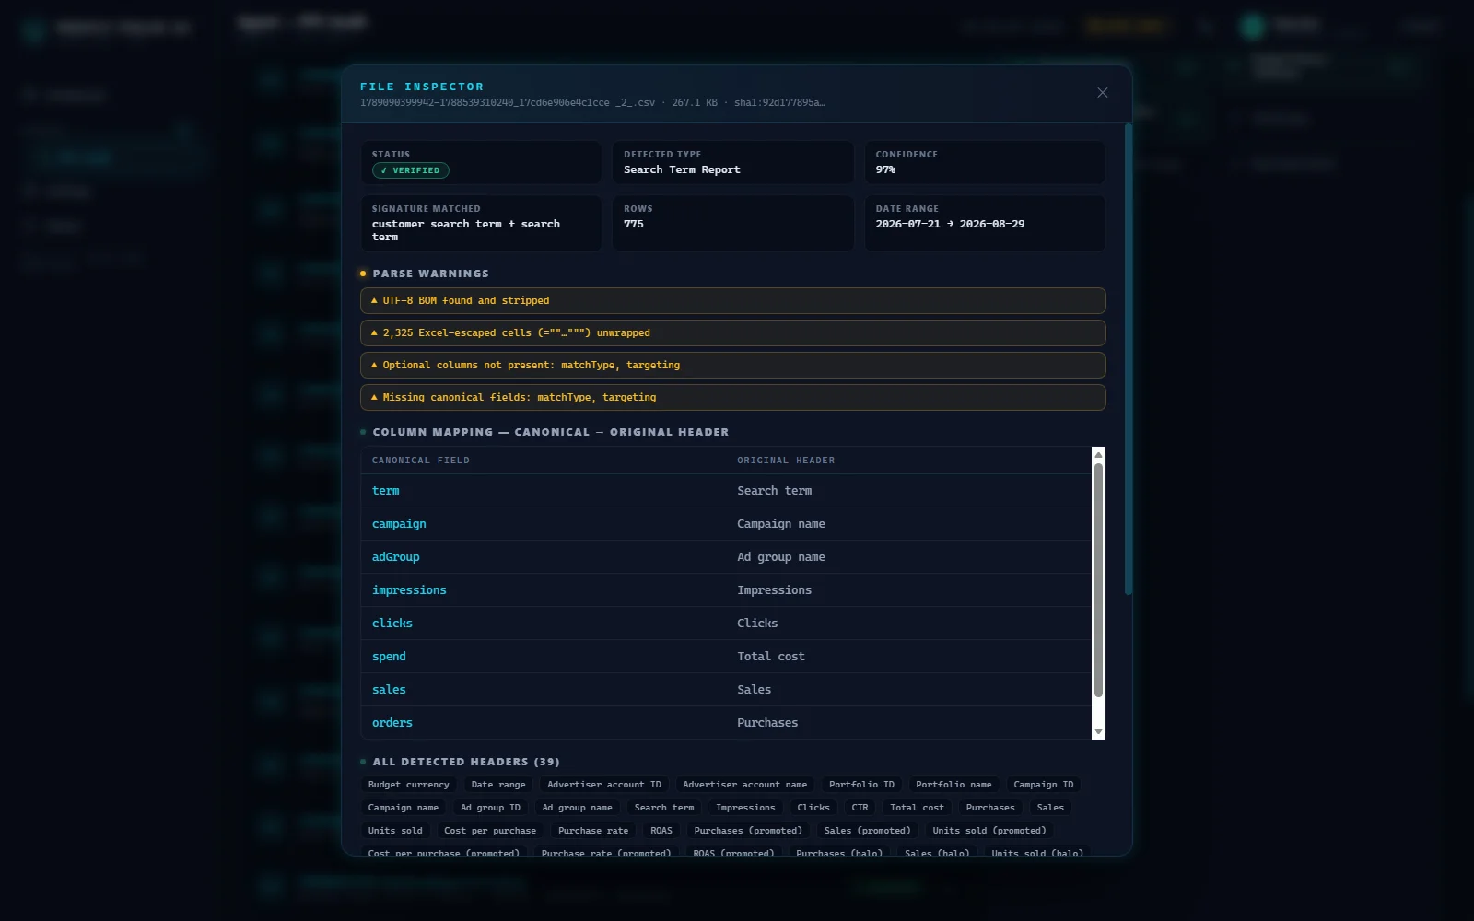The image size is (1474, 921).
Task: Click the 'Ad group name' original header cell in the table
Action: (x=781, y=557)
